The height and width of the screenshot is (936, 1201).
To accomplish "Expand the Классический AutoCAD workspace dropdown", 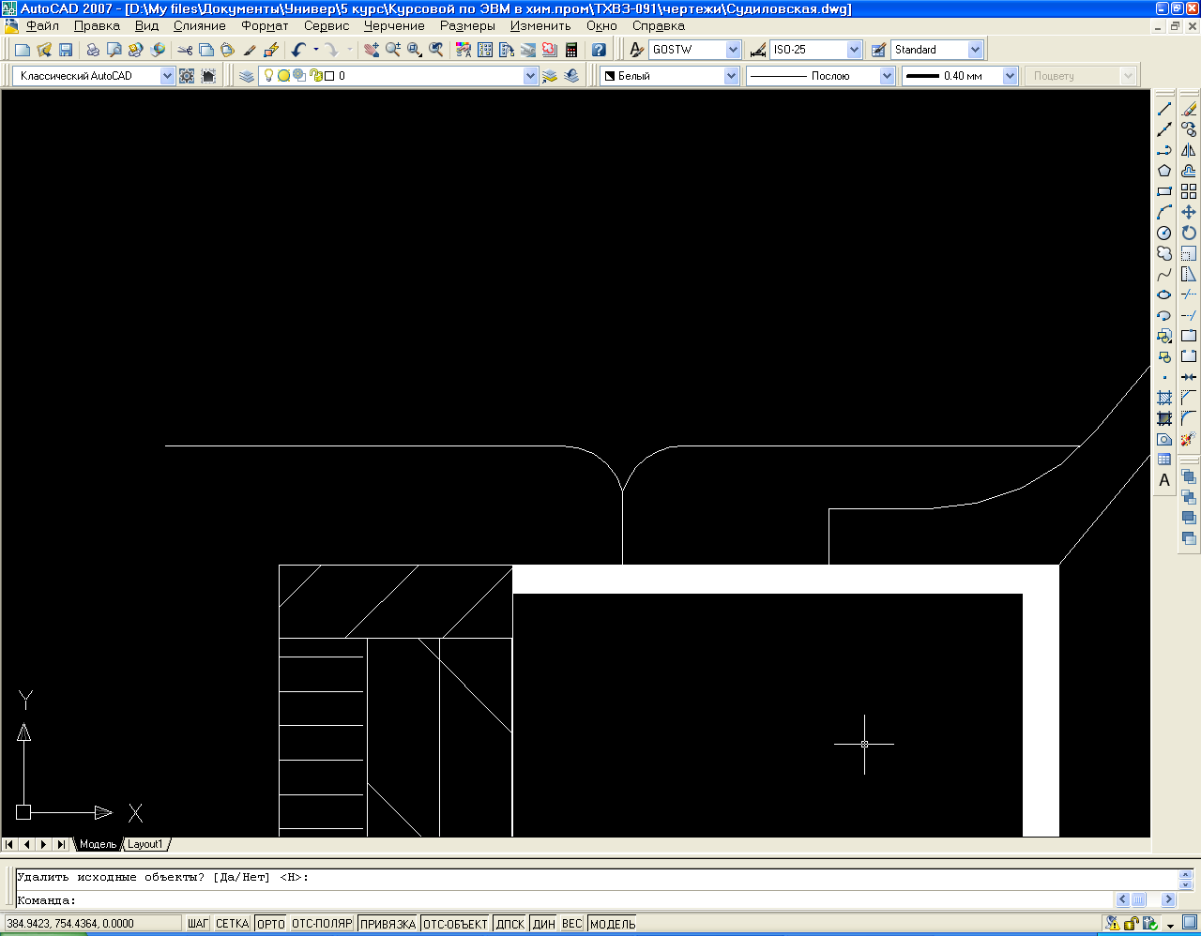I will 167,76.
